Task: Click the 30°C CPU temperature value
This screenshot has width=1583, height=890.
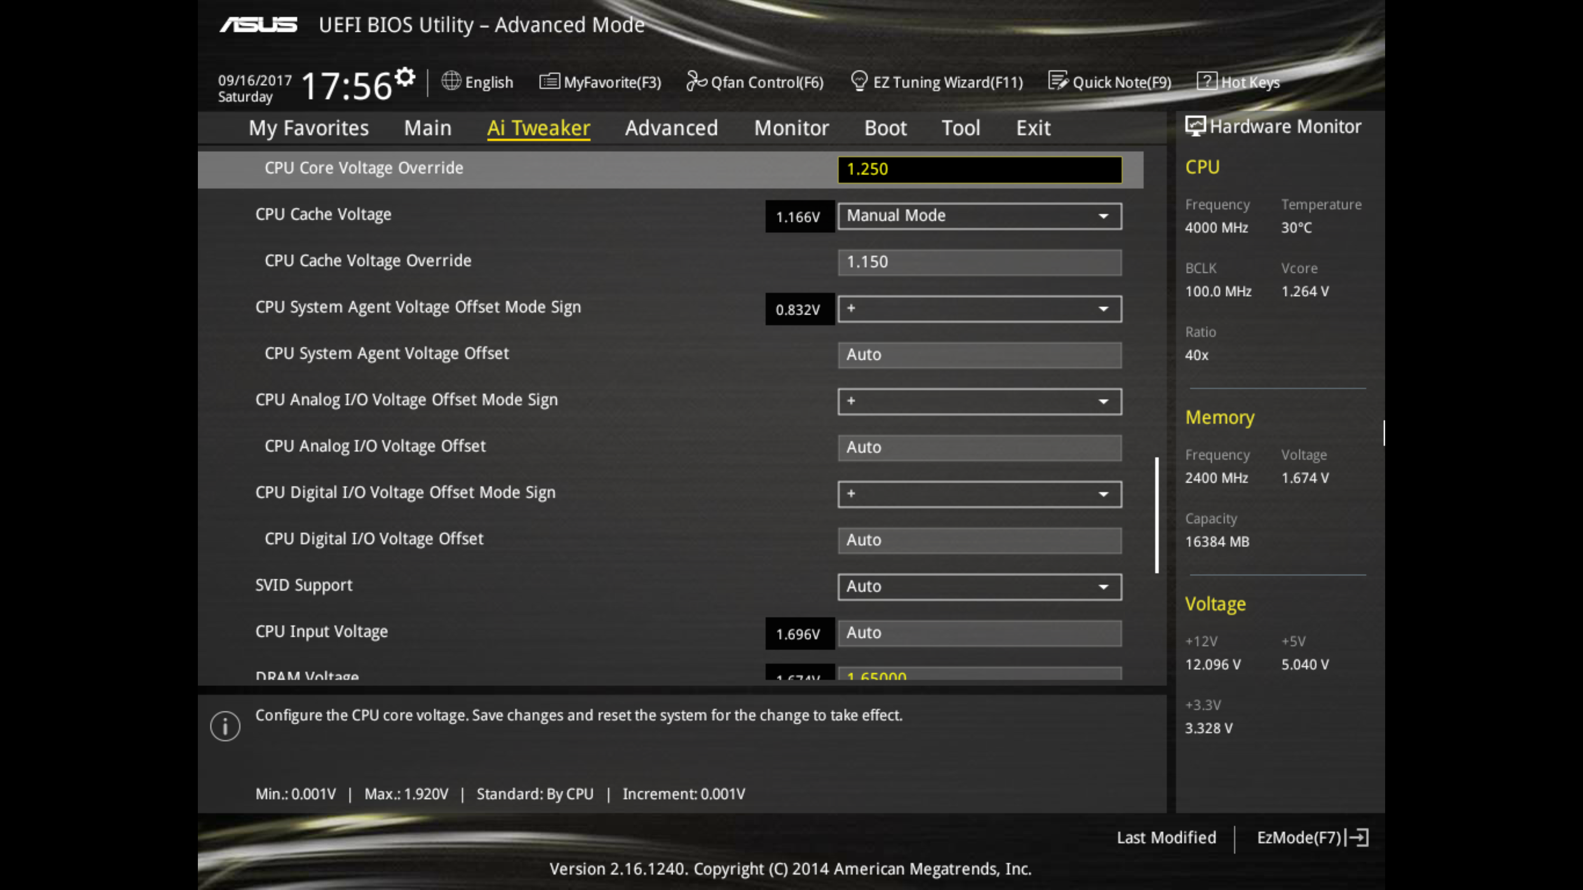Action: pos(1296,228)
